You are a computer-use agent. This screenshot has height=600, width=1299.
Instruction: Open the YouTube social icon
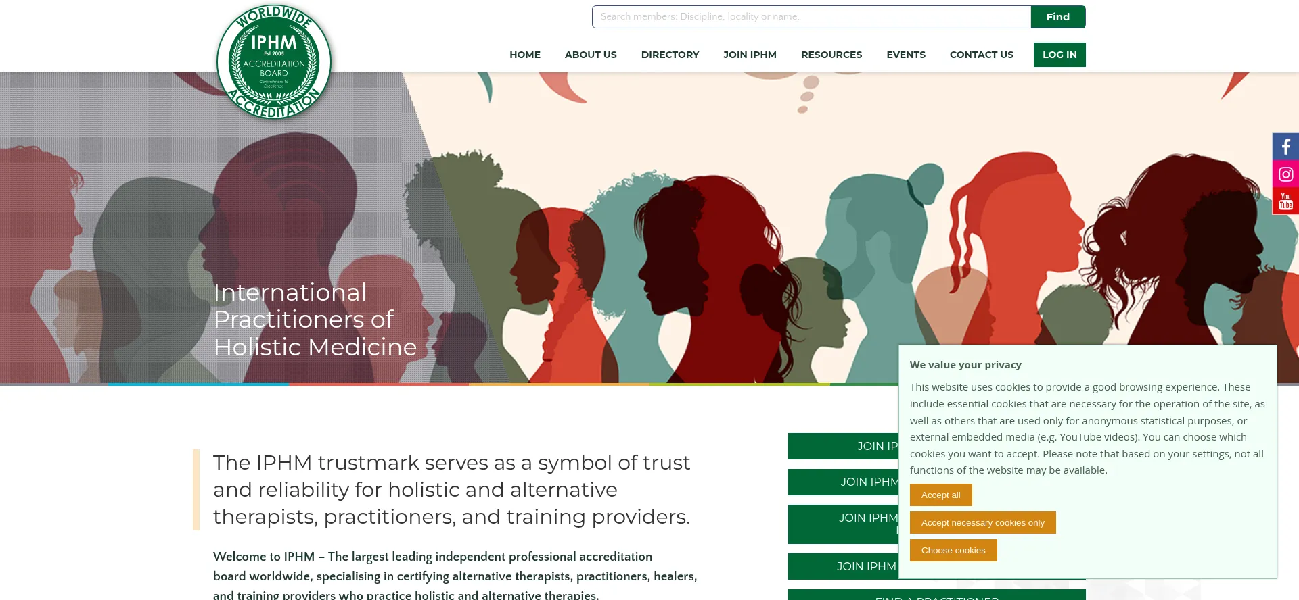(x=1285, y=201)
